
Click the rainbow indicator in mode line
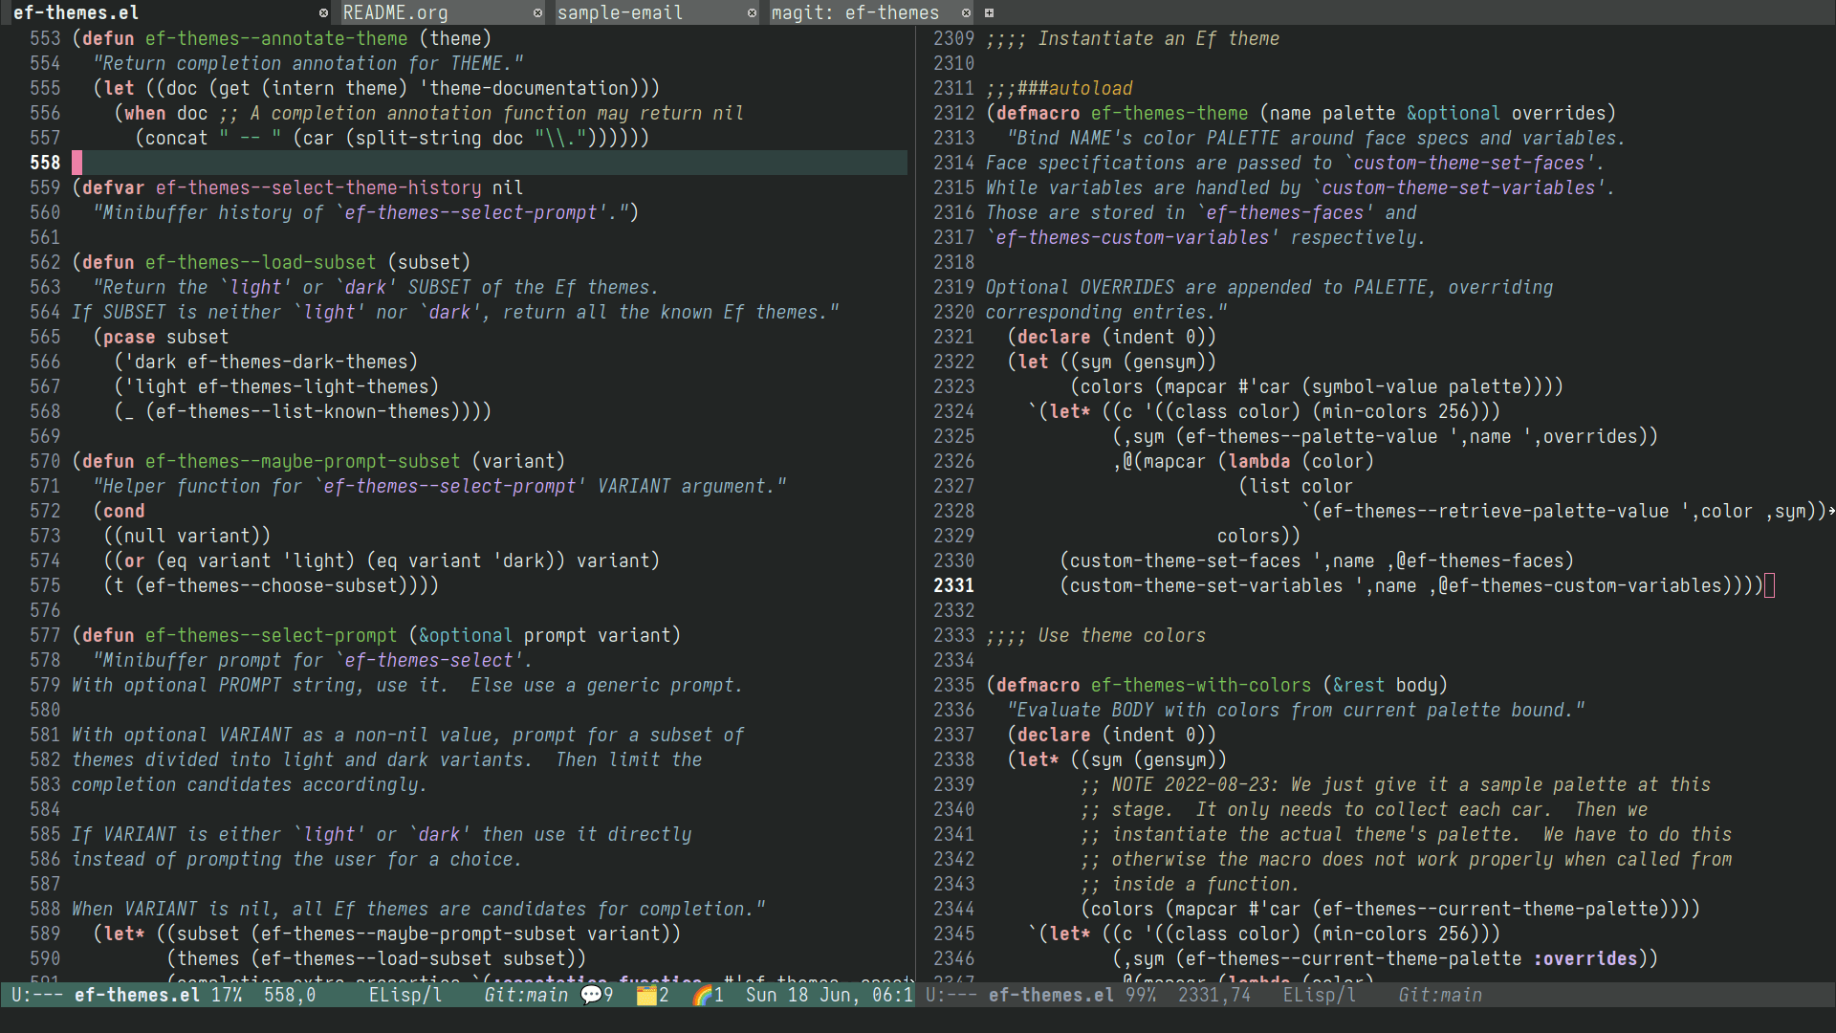click(x=703, y=995)
